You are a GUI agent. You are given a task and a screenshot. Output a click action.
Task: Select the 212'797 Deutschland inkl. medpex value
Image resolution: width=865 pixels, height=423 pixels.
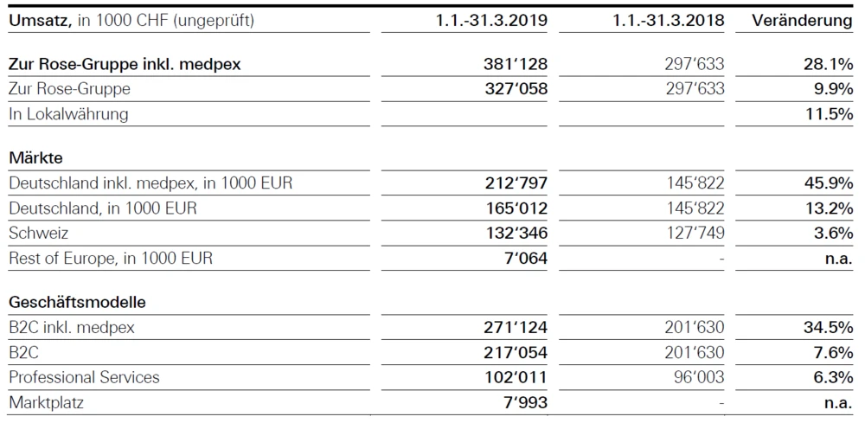tap(516, 183)
